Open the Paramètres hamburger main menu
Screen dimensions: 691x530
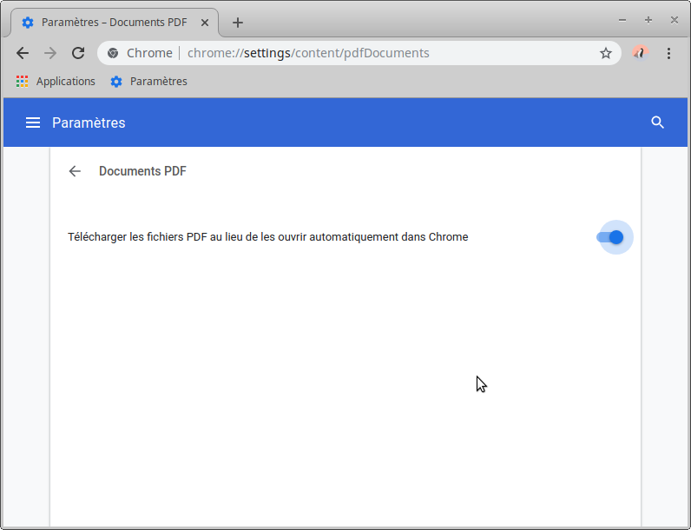pos(33,123)
